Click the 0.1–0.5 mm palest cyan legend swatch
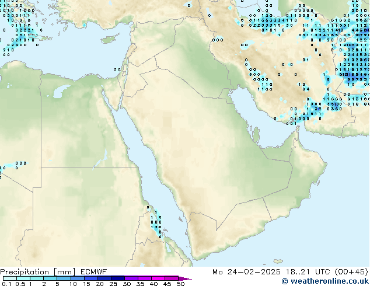The image size is (370, 286). 10,278
